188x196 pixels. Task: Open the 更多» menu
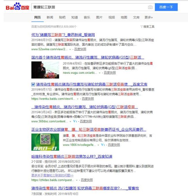(149, 17)
